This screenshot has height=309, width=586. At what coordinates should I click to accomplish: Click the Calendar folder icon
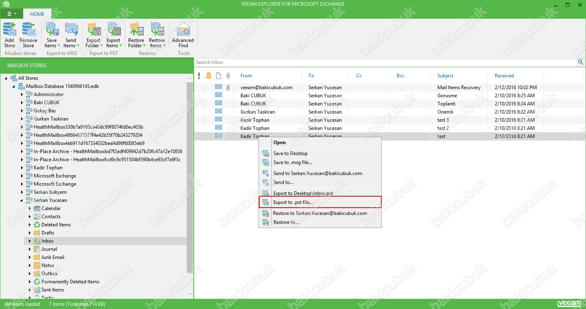[37, 208]
